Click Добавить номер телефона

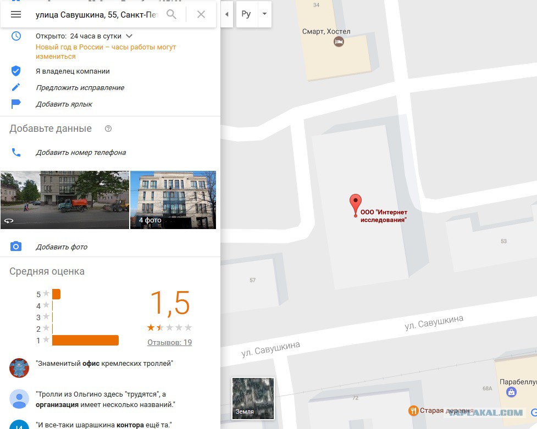click(x=81, y=153)
